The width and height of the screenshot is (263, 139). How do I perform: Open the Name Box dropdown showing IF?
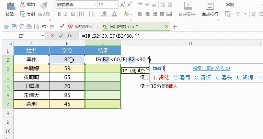(x=43, y=36)
